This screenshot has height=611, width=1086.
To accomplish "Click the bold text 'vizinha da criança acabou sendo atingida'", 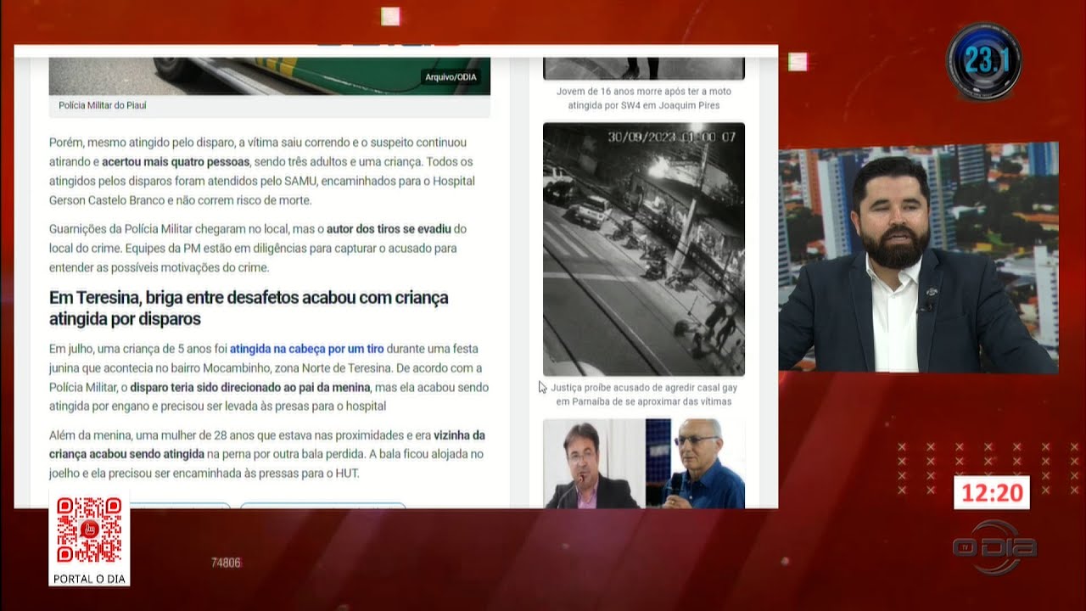I will [x=267, y=445].
